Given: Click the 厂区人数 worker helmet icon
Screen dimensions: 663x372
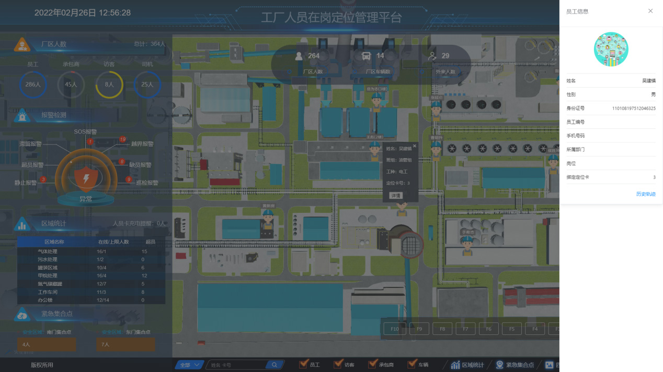Looking at the screenshot, I should point(22,44).
